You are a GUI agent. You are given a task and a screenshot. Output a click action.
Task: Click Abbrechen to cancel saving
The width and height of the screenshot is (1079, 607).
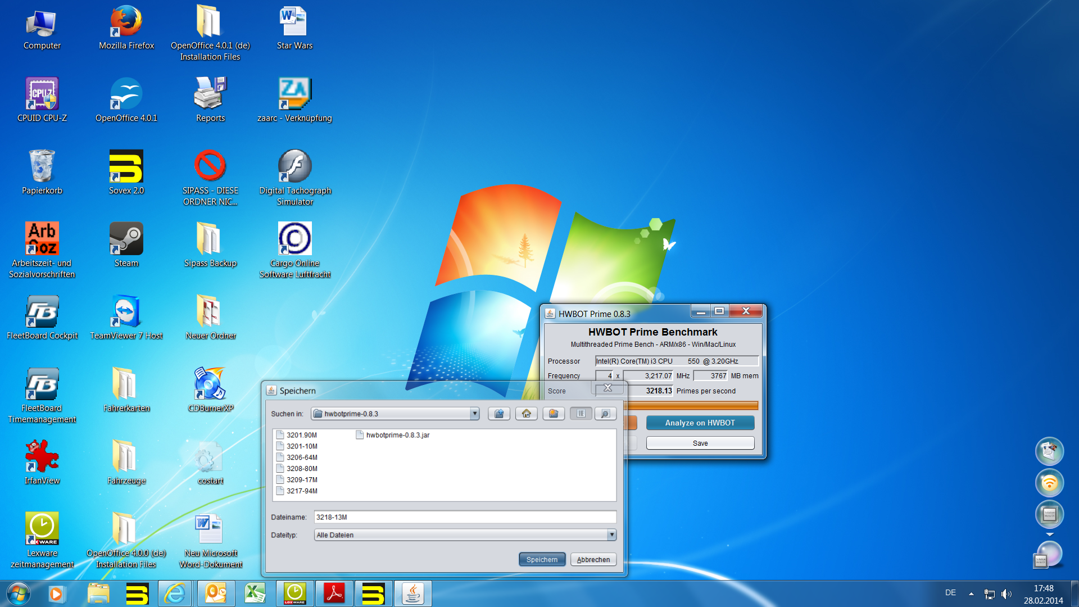click(x=593, y=559)
